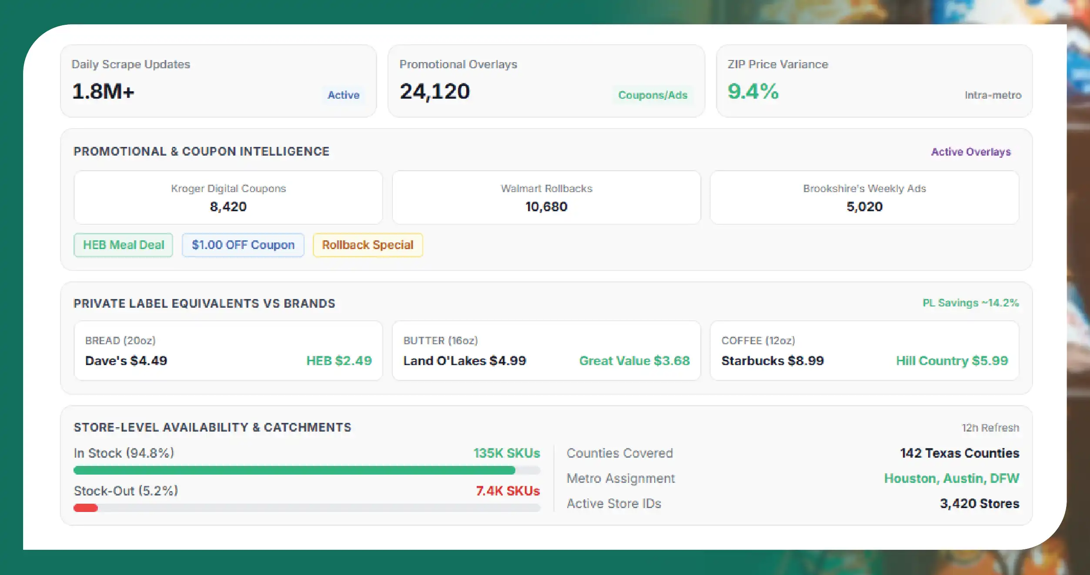Click the HEB Meal Deal tag

coord(124,245)
